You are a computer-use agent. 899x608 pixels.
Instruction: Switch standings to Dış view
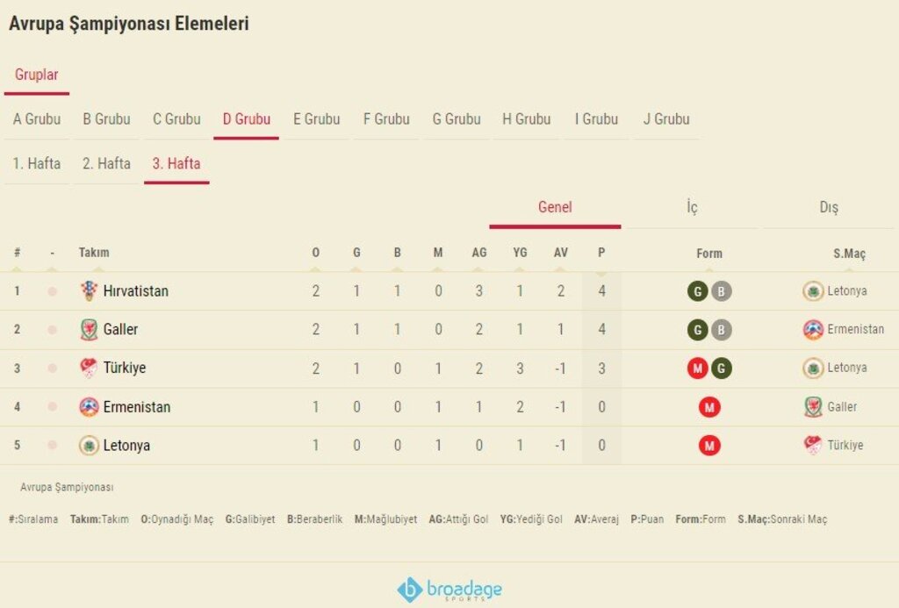[829, 207]
